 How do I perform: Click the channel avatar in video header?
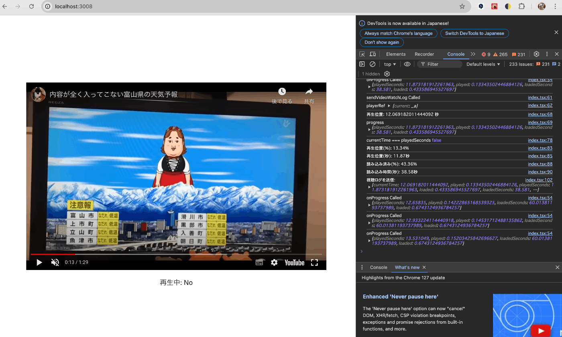click(39, 95)
